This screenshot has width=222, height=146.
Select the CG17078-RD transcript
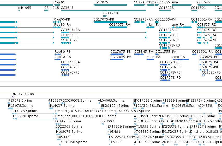coord(165,48)
